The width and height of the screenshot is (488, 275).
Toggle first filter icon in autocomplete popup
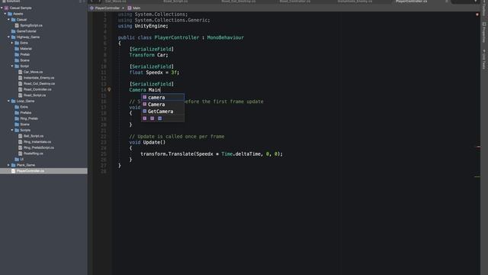(x=144, y=118)
